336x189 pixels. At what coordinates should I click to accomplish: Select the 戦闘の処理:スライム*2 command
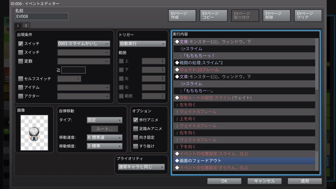(244, 63)
